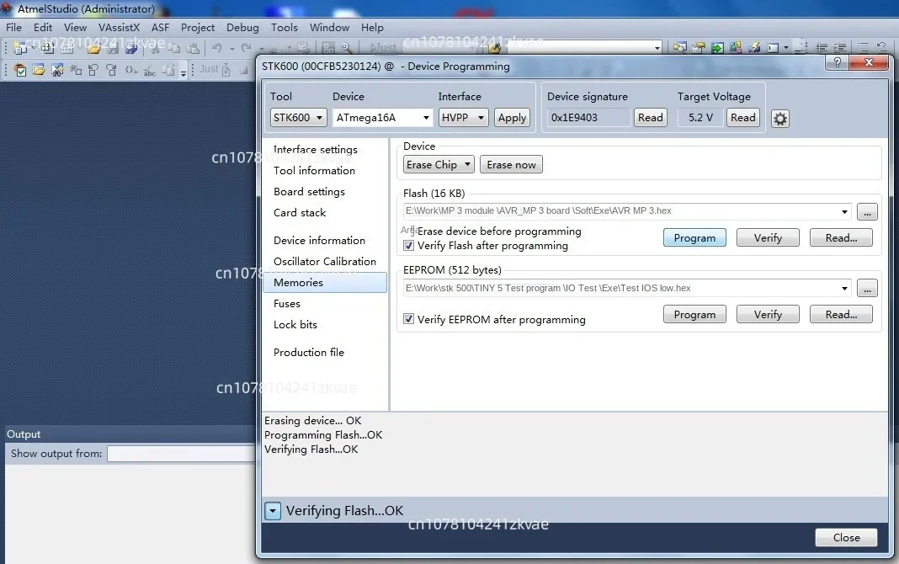Screen dimensions: 899x564
Task: Click the Erase now button
Action: pyautogui.click(x=511, y=164)
